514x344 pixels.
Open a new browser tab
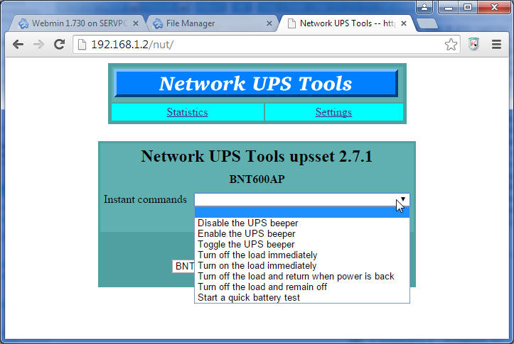pyautogui.click(x=427, y=23)
